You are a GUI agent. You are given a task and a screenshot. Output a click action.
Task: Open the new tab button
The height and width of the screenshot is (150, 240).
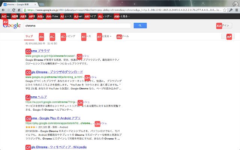[x=42, y=4]
